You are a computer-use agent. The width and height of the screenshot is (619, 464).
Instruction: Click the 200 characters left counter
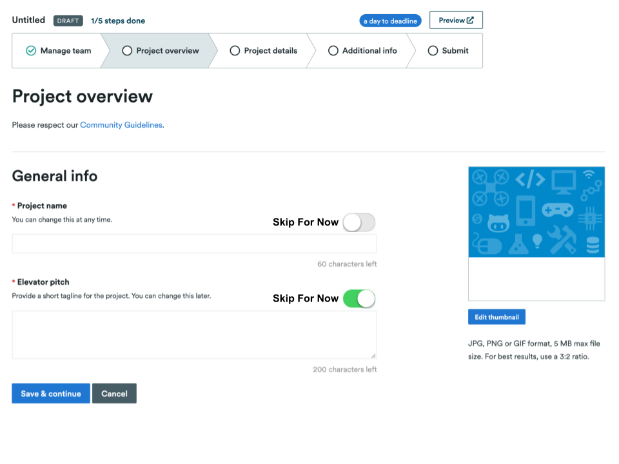coord(345,370)
